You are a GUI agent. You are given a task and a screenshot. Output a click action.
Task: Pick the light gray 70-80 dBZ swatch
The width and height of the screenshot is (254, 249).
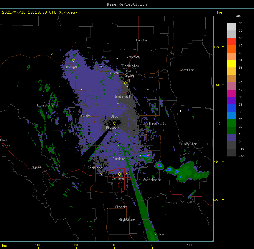(x=232, y=27)
